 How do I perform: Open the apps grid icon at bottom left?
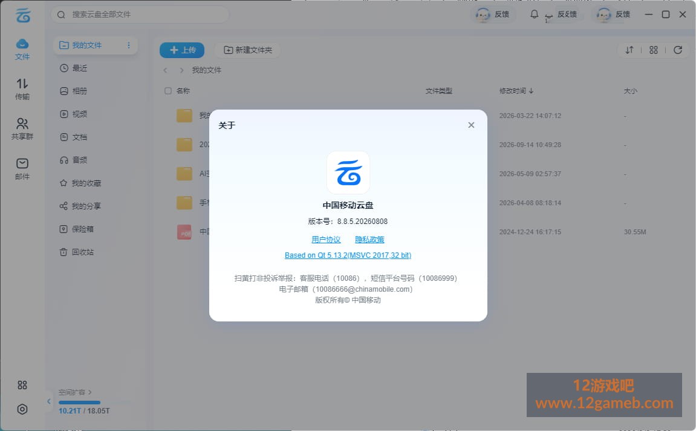click(x=22, y=385)
